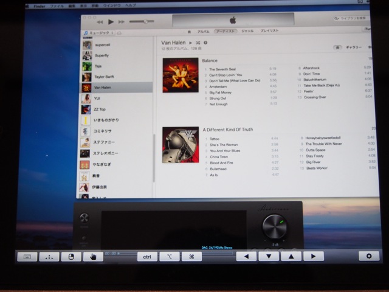Viewport: 389px width, 292px height.
Task: Select Taja in artist list
Action: [116, 66]
